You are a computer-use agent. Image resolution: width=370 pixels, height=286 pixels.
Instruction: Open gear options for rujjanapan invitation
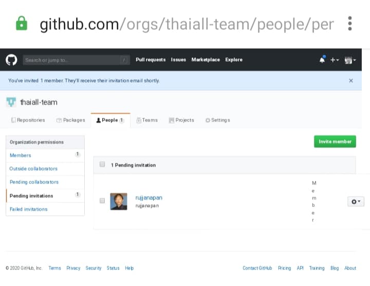pos(356,201)
